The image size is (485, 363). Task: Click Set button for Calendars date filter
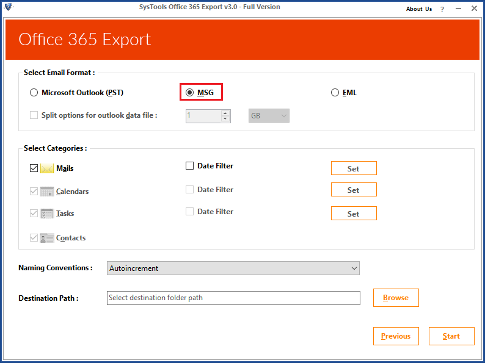pyautogui.click(x=354, y=190)
